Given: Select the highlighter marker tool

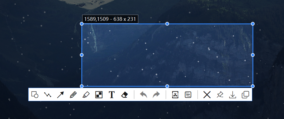Looking at the screenshot, I should click(x=86, y=94).
